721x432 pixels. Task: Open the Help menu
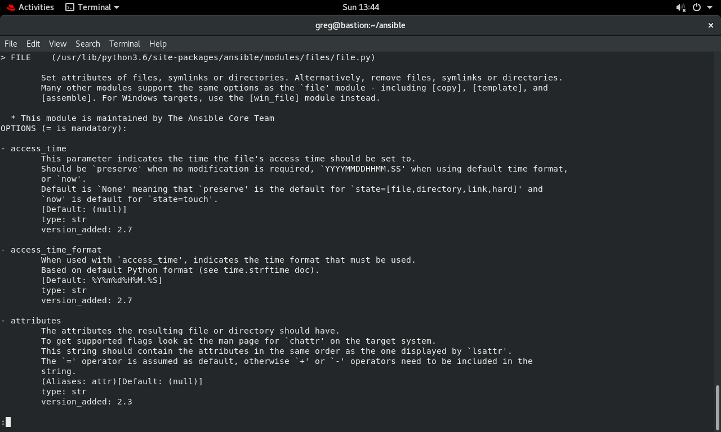158,44
